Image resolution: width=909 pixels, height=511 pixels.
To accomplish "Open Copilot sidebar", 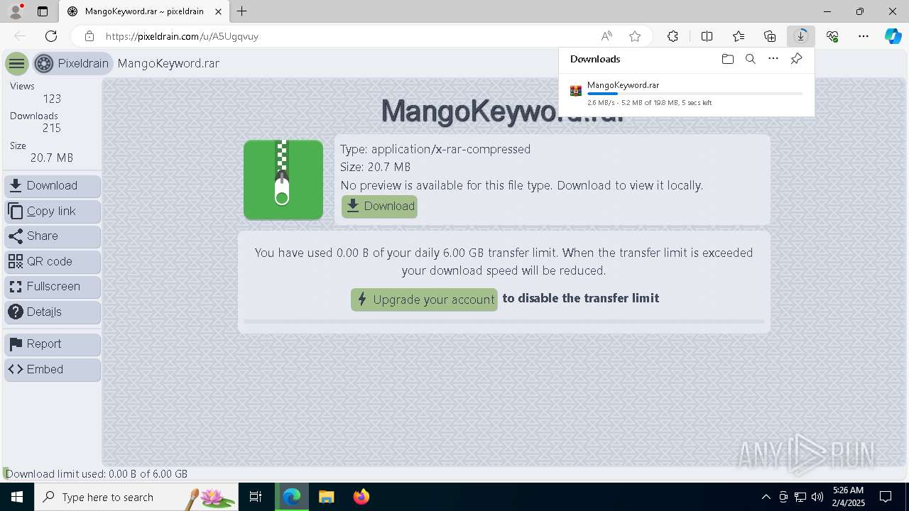I will [x=893, y=36].
